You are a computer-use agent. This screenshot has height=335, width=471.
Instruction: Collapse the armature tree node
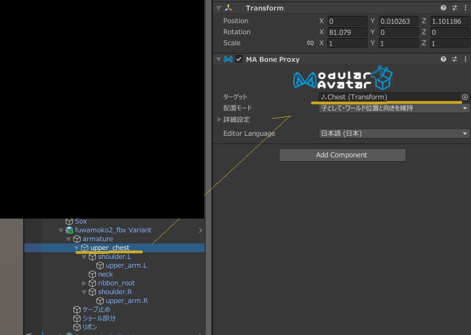coord(69,239)
